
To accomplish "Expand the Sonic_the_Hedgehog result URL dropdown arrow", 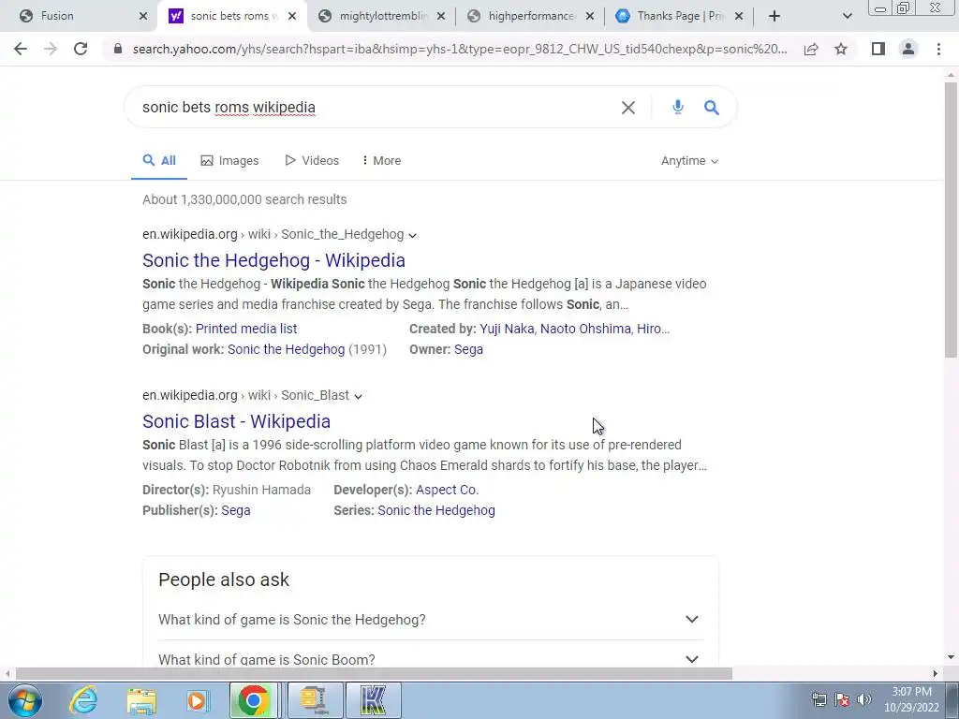I will 413,235.
